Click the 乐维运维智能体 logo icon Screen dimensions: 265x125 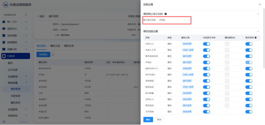tap(5, 4)
